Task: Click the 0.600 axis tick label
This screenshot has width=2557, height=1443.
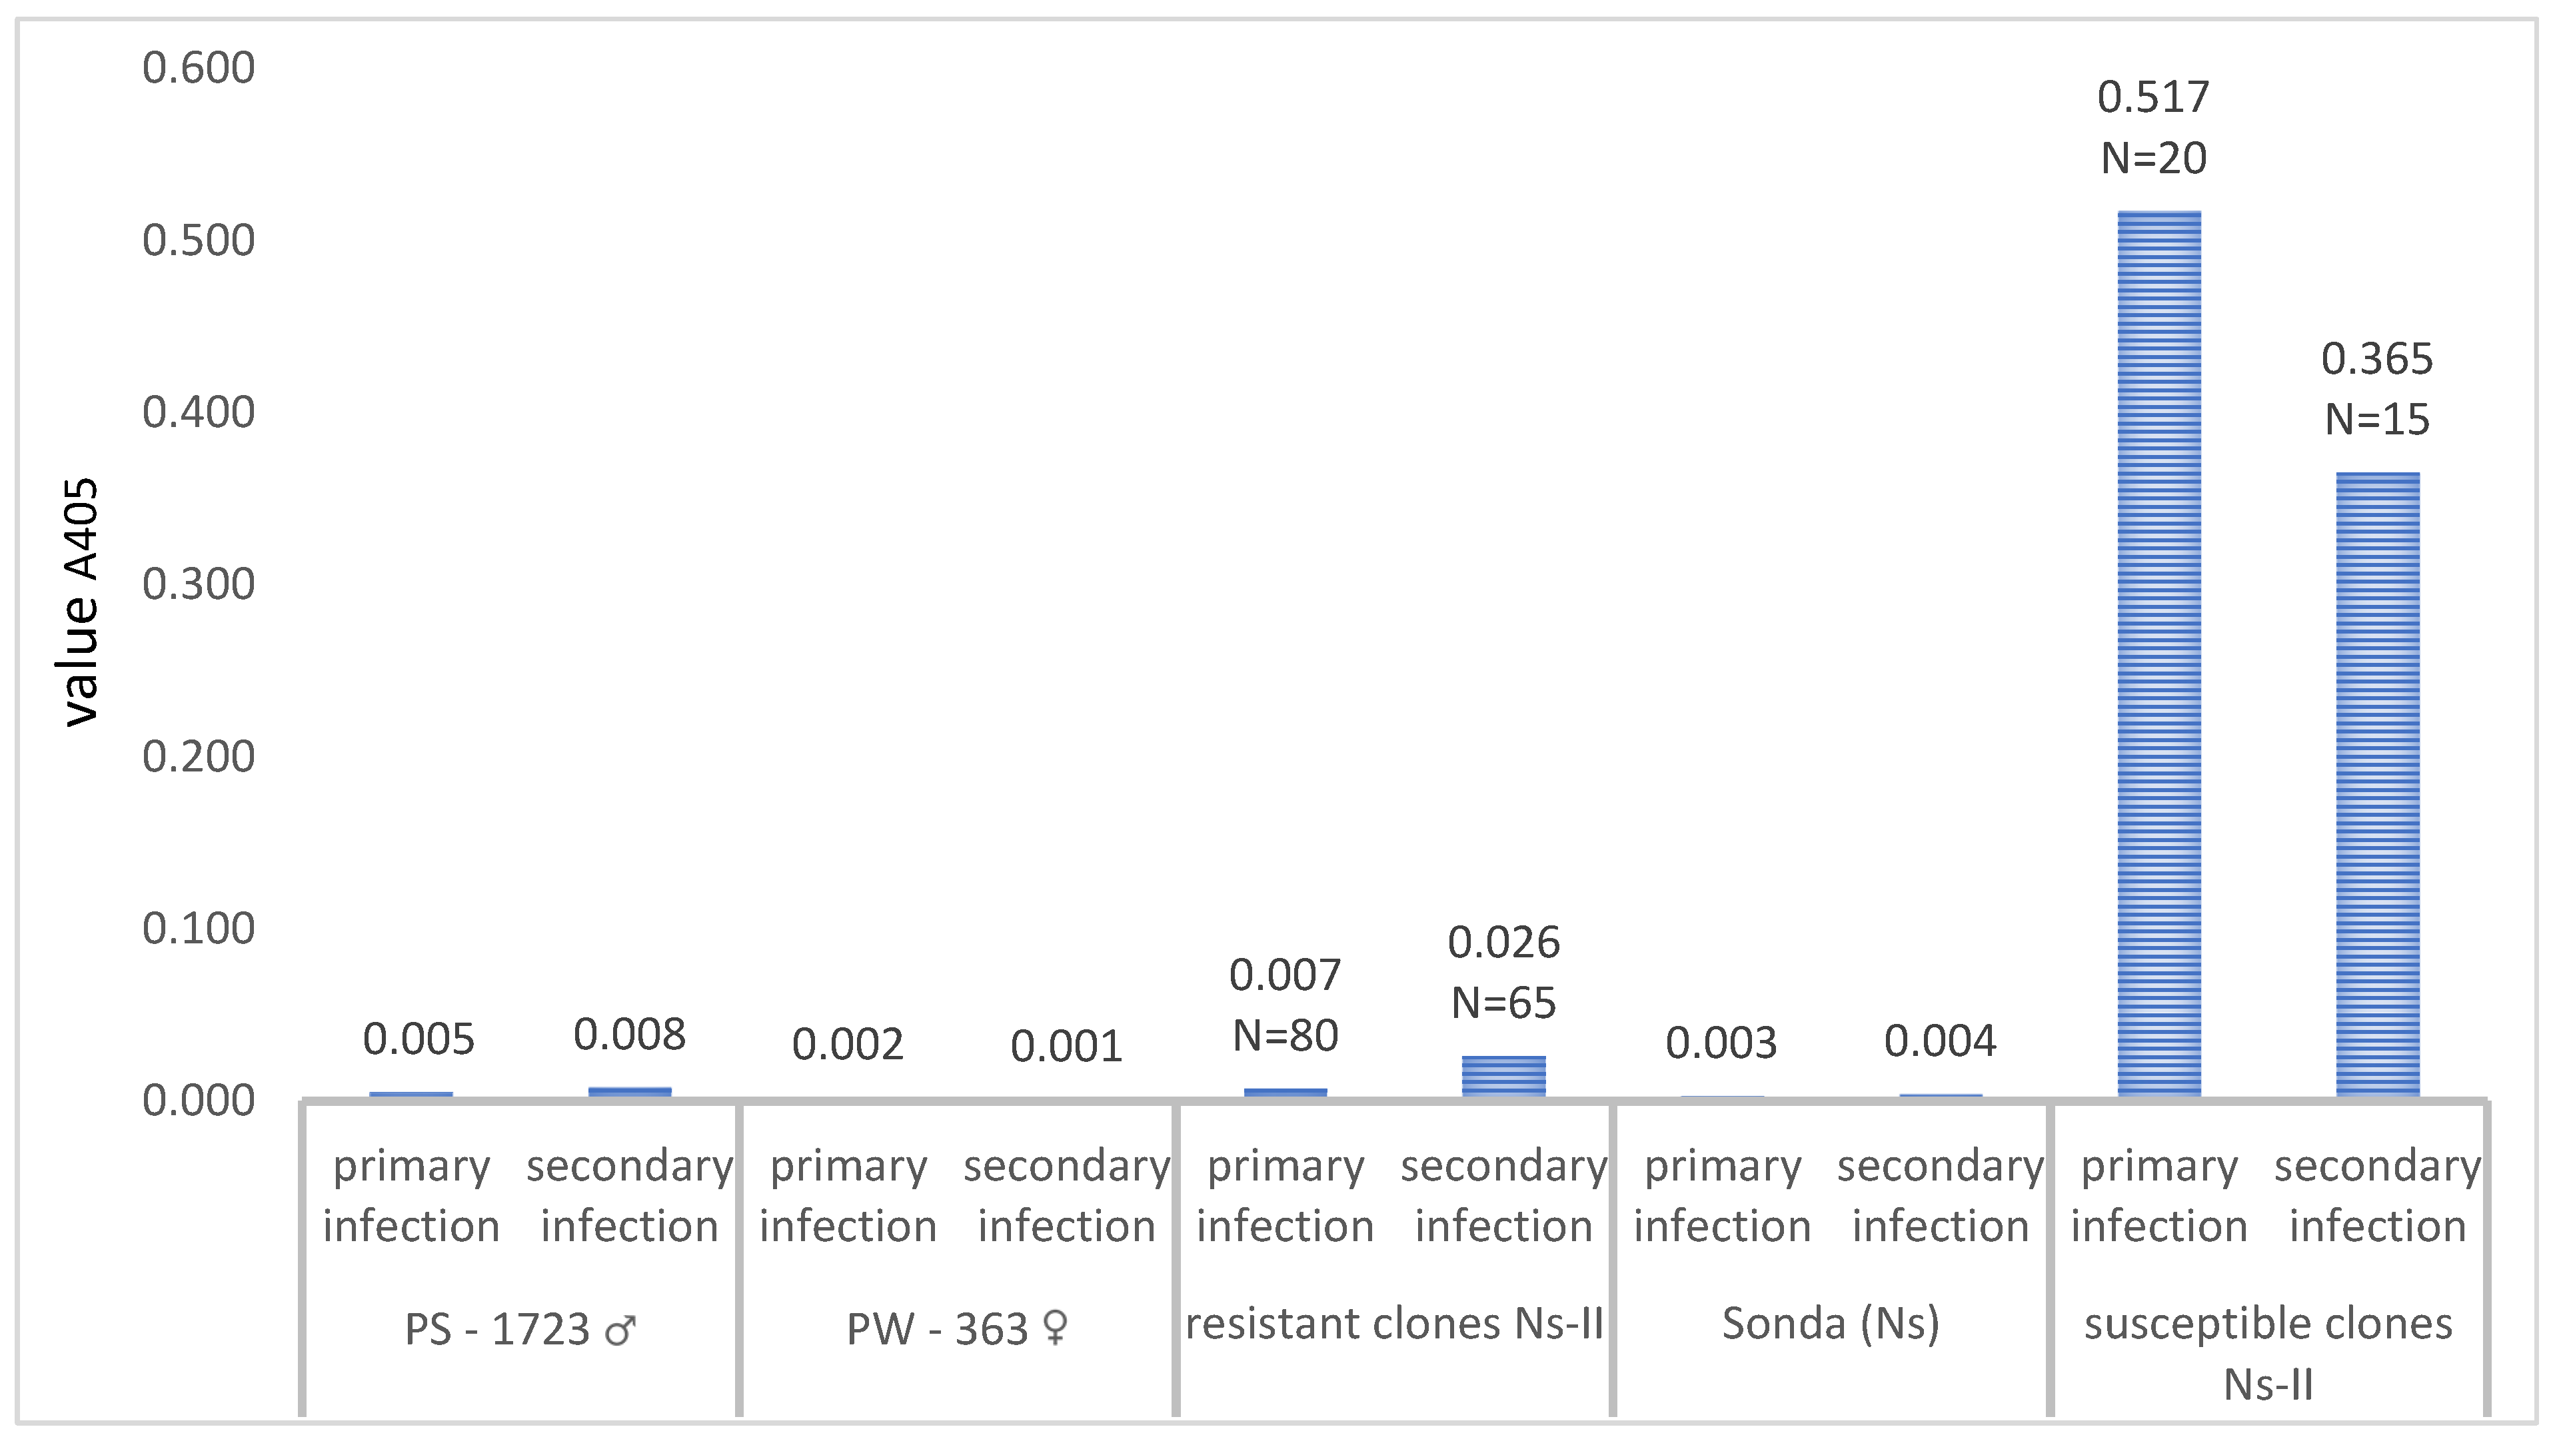Action: (x=199, y=69)
